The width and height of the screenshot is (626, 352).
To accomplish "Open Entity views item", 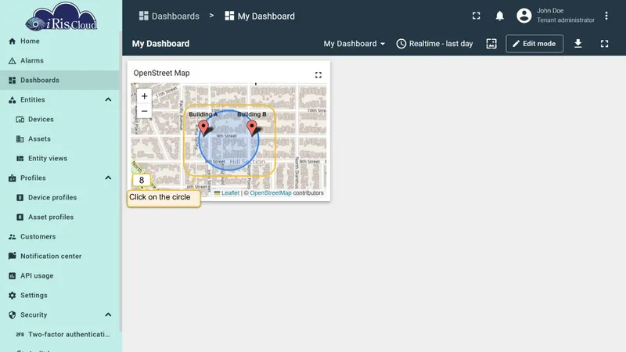I will coord(60,159).
